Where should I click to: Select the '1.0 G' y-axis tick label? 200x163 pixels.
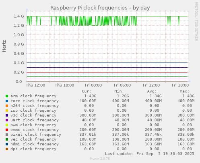click(19, 35)
